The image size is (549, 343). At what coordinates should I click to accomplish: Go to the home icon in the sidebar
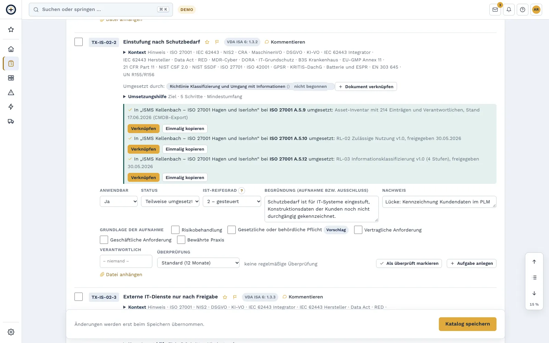[11, 49]
